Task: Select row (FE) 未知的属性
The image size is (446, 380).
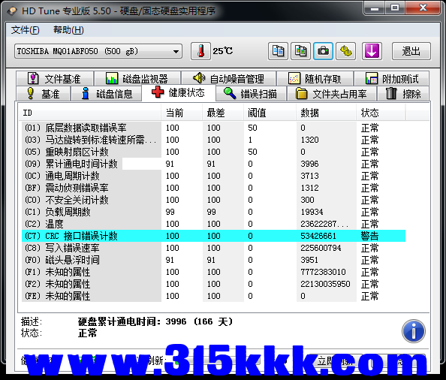Action: [213, 296]
